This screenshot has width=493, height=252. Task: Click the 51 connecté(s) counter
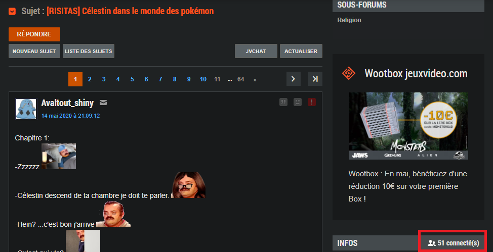454,242
